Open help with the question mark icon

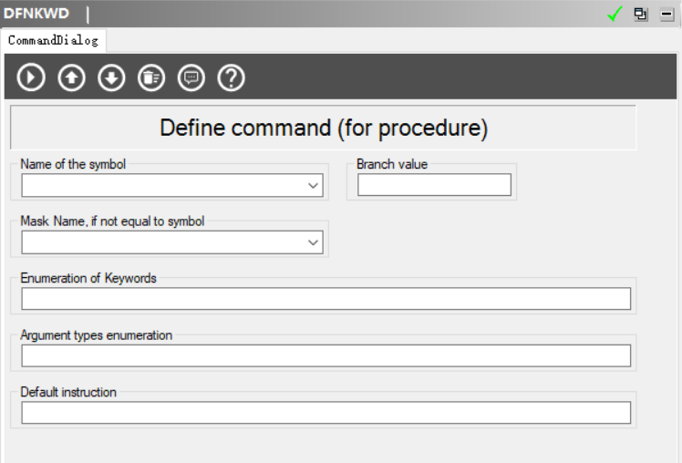(232, 78)
